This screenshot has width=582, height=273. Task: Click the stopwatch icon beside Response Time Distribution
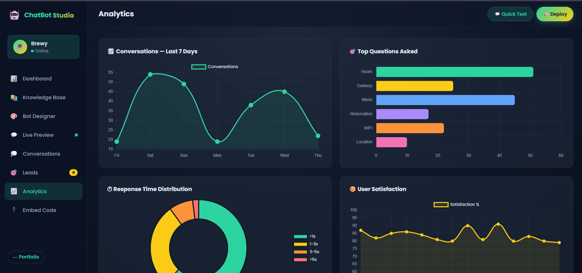click(x=110, y=189)
